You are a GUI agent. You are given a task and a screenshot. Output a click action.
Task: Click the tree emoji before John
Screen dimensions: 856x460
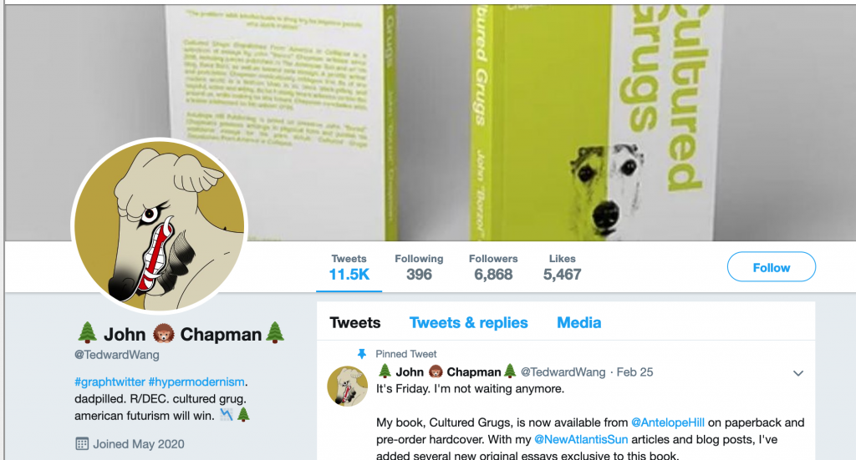click(87, 333)
